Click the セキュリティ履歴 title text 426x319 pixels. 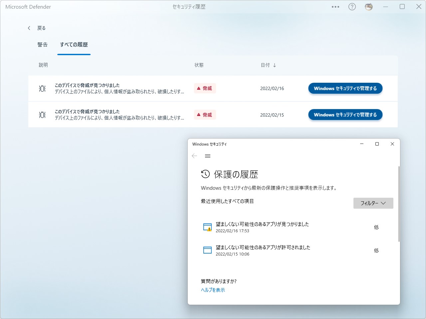pos(189,7)
